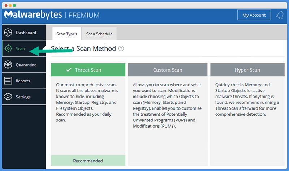This screenshot has height=171, width=289.
Task: Click the Scan crosshair icon
Action: click(8, 48)
